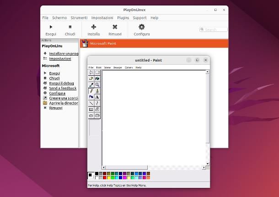Click the Paint vertical scrollbar down arrow
The image size is (279, 197).
click(x=208, y=164)
